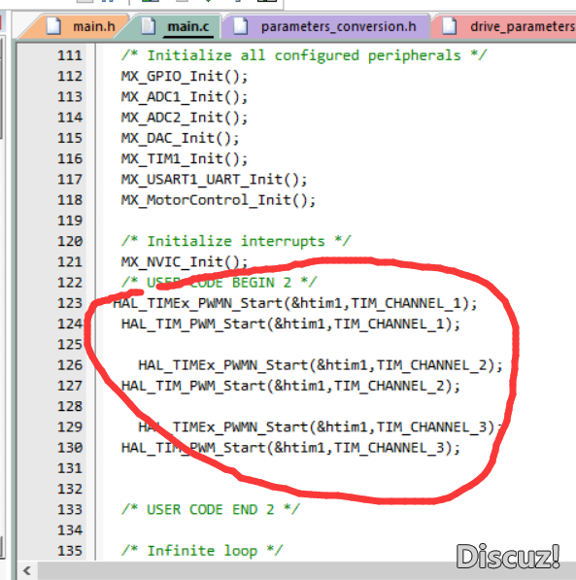This screenshot has height=580, width=576.
Task: Click the MX_TIM1_Init(); line
Action: tap(185, 159)
